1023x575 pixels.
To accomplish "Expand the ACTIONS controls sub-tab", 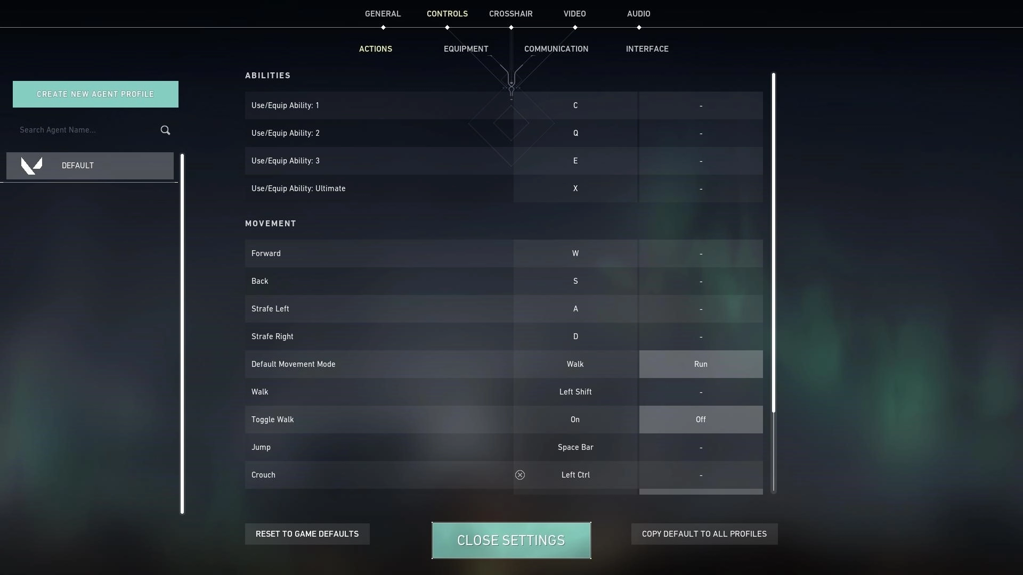I will point(375,49).
